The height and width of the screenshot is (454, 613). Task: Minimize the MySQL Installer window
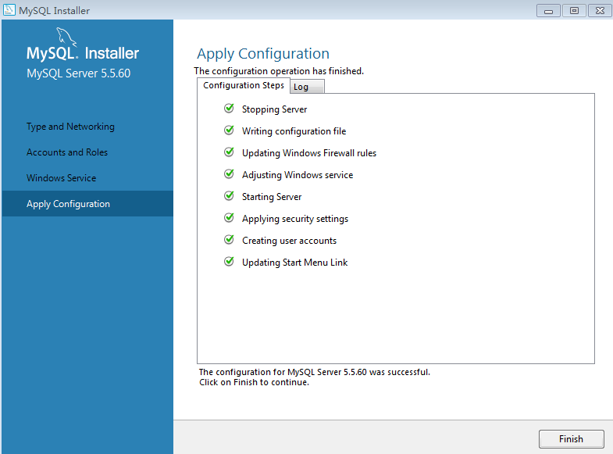[548, 11]
